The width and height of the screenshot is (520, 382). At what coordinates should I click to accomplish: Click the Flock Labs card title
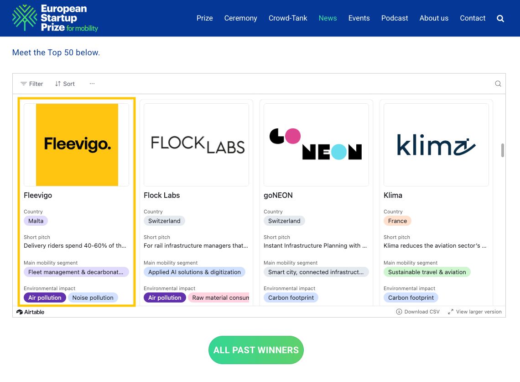pos(161,195)
